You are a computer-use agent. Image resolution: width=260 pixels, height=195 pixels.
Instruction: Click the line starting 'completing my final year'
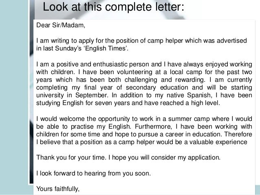coord(144,88)
